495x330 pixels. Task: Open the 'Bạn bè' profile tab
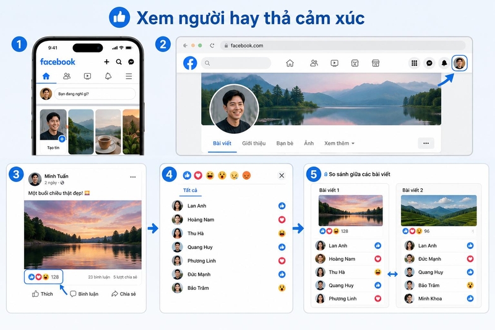[285, 144]
